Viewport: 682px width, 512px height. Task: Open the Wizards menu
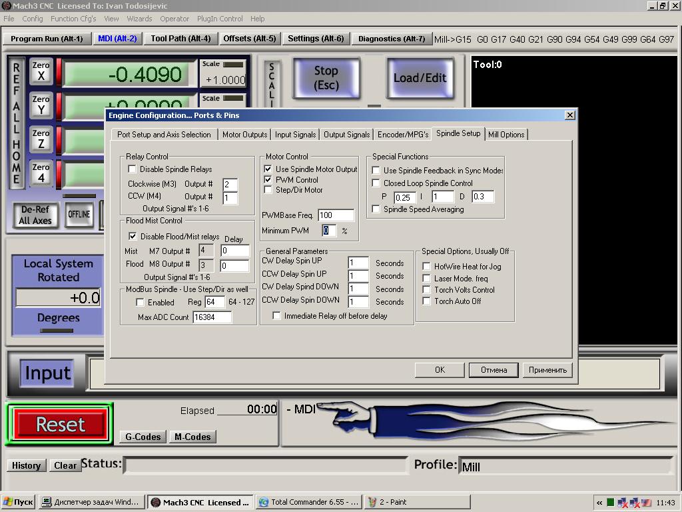coord(140,19)
